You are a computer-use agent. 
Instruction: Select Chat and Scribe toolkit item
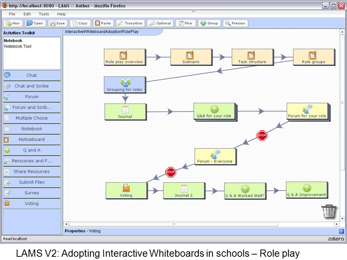pyautogui.click(x=32, y=86)
